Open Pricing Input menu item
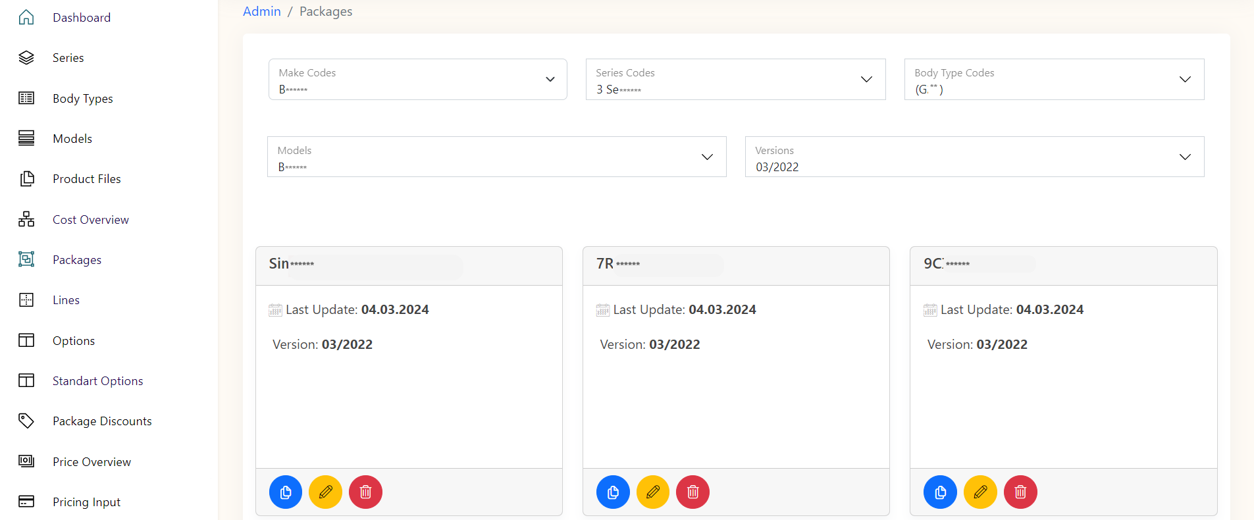Viewport: 1254px width, 520px height. pos(86,502)
